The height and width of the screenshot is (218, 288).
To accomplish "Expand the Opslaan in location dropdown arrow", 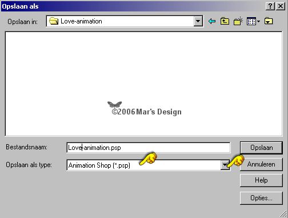I will tap(198, 21).
